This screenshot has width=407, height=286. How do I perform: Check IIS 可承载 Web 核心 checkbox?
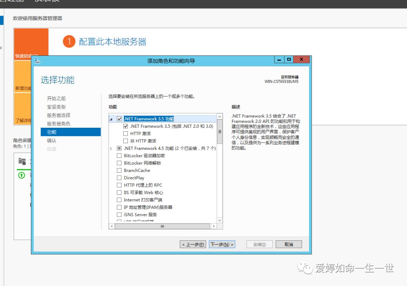point(119,193)
